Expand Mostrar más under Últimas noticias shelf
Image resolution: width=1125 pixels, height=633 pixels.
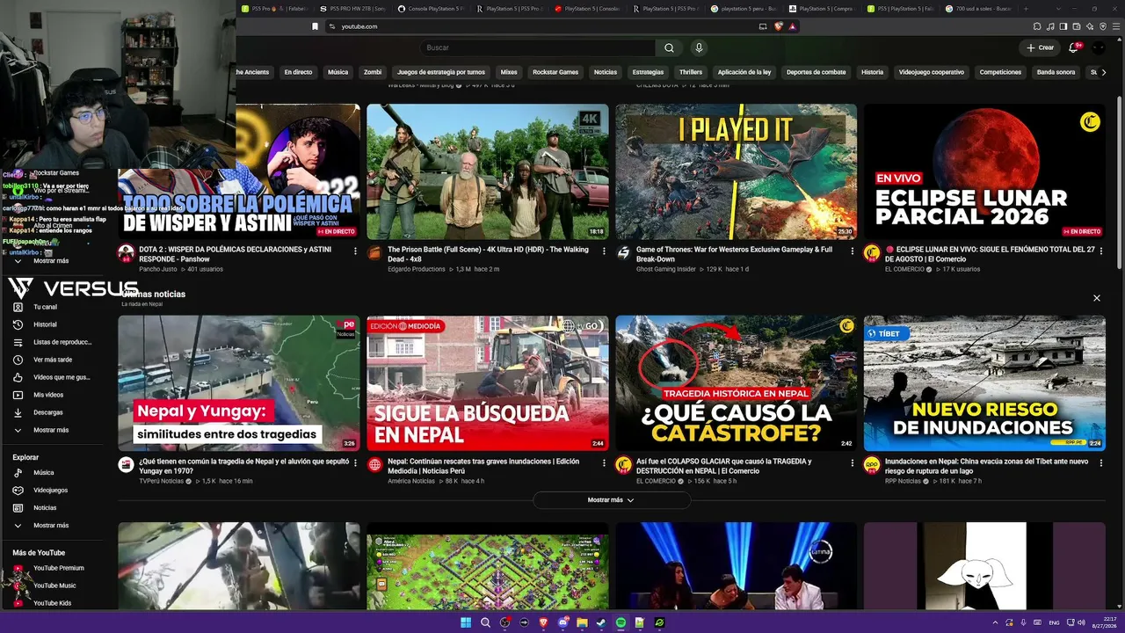pos(611,500)
